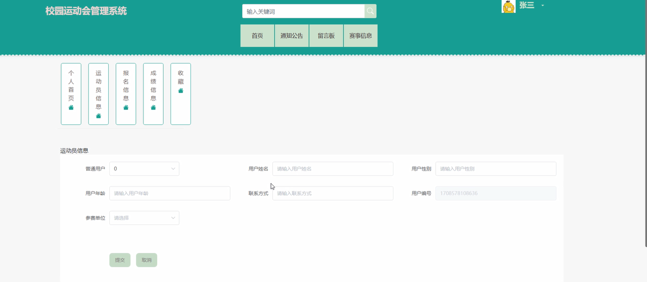Viewport: 647px width, 282px height.
Task: Click the page vertical scrollbar
Action: point(645,123)
